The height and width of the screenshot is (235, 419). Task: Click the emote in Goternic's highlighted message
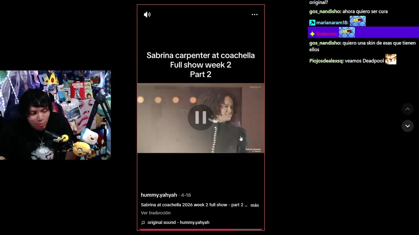click(x=347, y=33)
